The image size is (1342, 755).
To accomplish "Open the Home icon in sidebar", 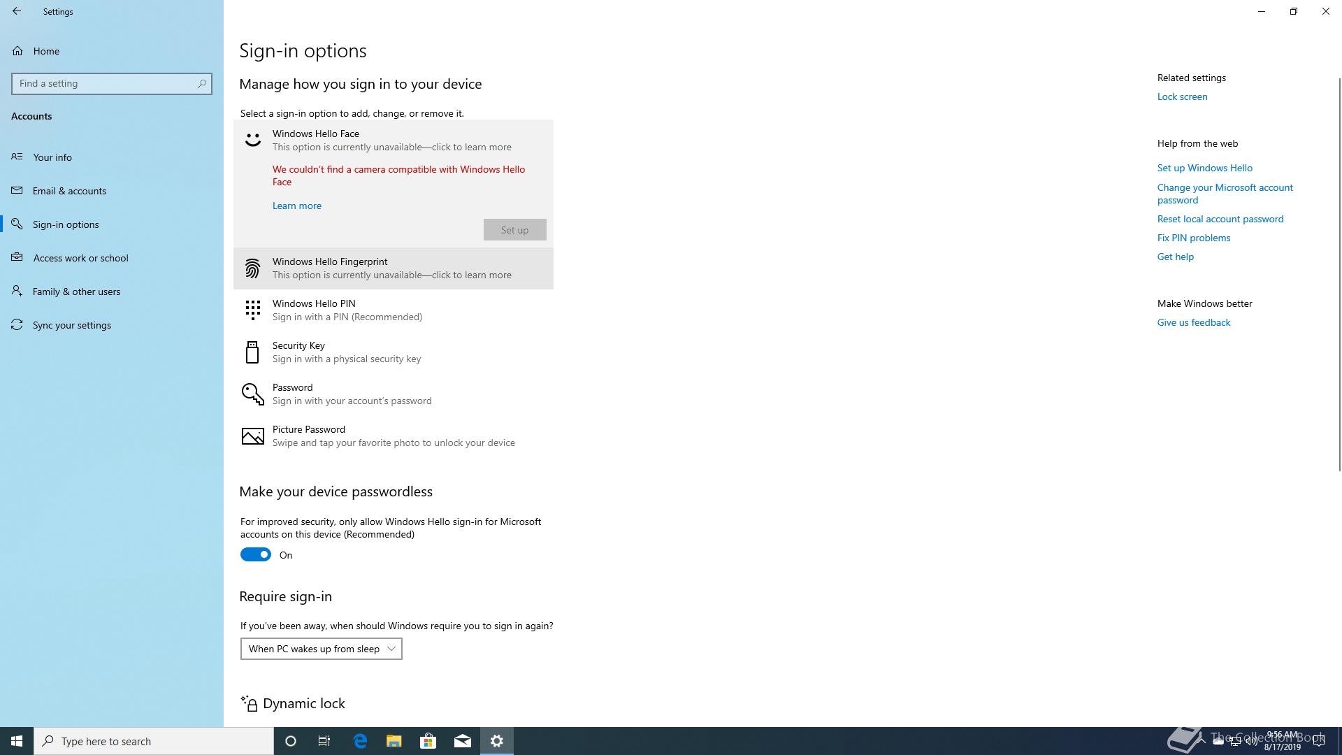I will 17,51.
